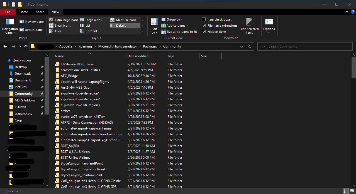Switch to details view in status bar
356x194 pixels.
click(x=345, y=191)
